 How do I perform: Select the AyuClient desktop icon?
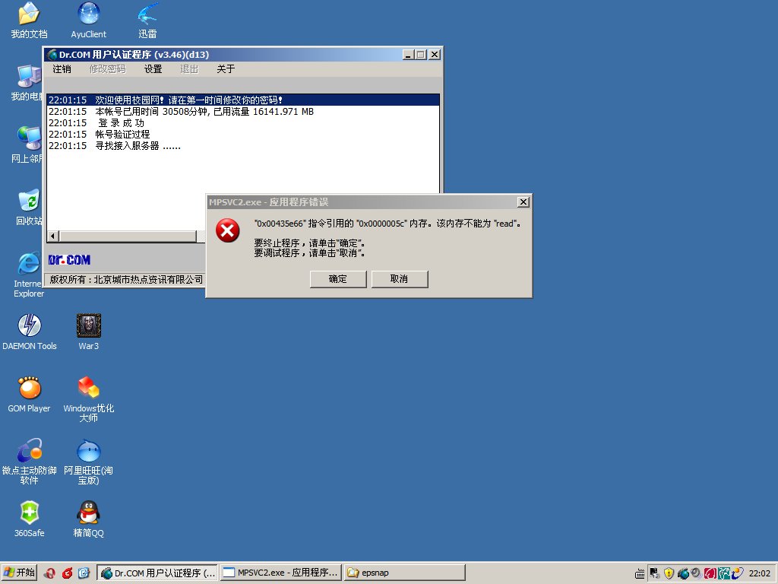[88, 21]
